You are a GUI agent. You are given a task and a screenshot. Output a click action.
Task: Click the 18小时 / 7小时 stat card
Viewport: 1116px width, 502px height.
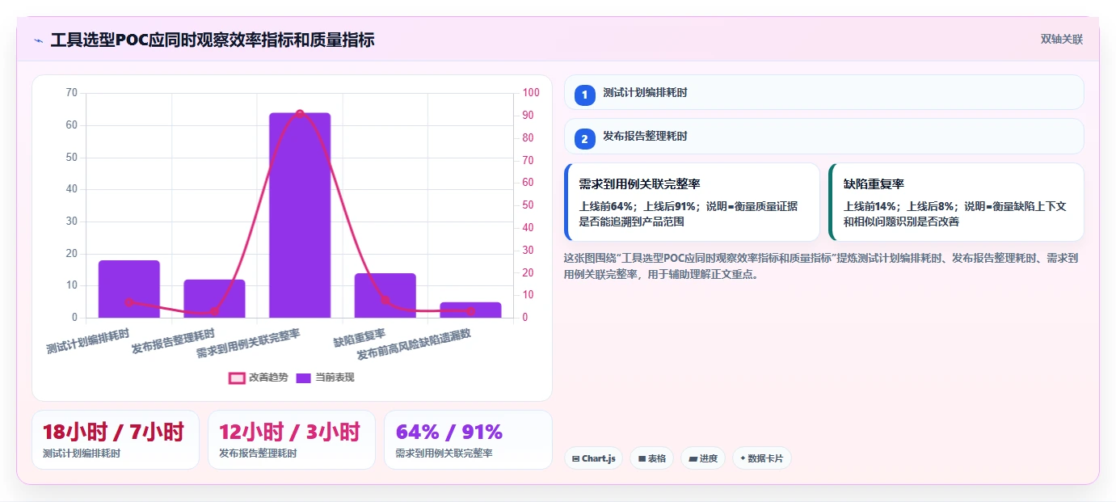tap(116, 440)
